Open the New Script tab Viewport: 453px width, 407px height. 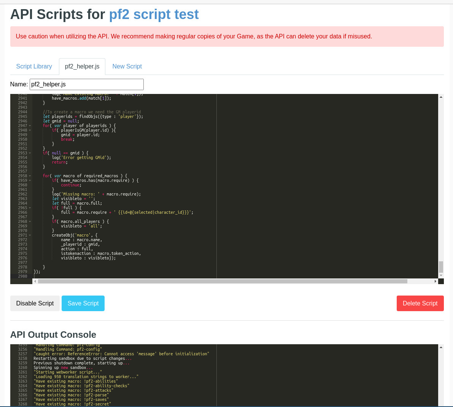(x=127, y=67)
